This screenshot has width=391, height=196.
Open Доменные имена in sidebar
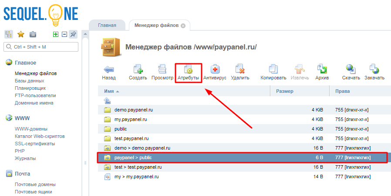click(34, 103)
